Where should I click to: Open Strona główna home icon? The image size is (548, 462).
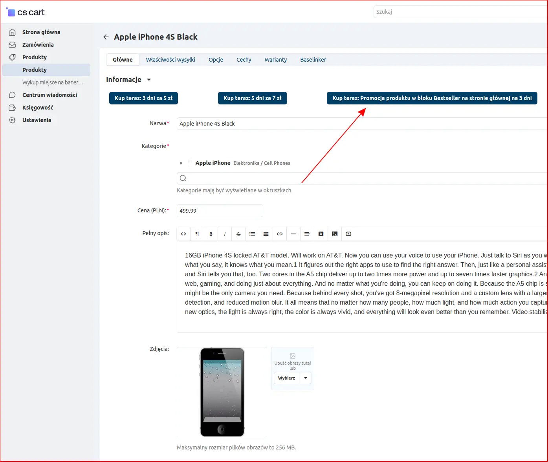tap(12, 32)
